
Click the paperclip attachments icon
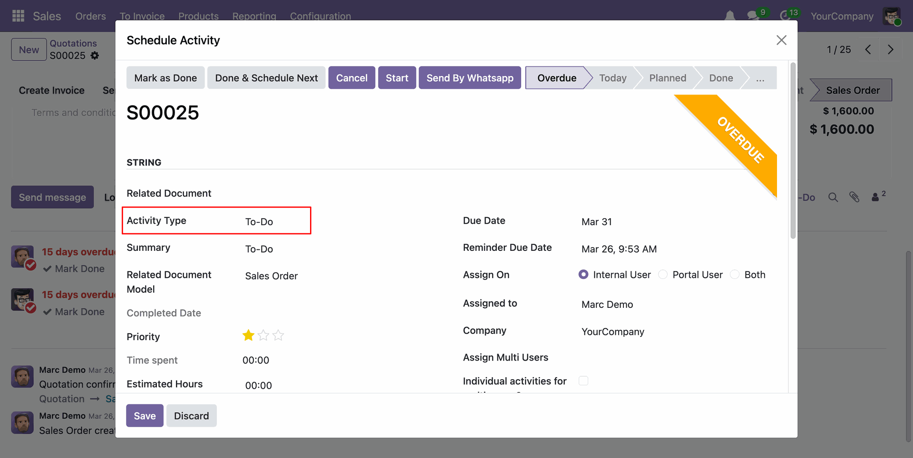pyautogui.click(x=854, y=197)
